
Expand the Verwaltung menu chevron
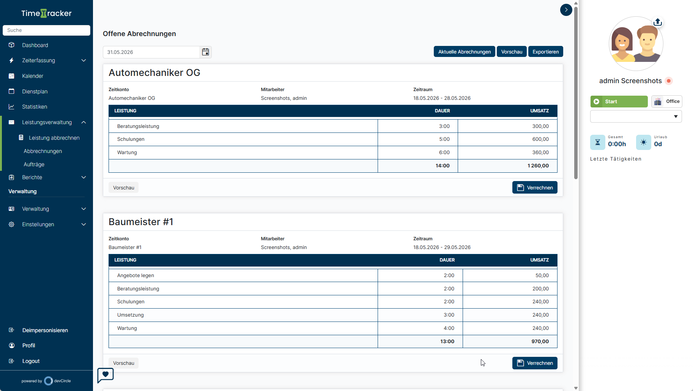tap(83, 209)
